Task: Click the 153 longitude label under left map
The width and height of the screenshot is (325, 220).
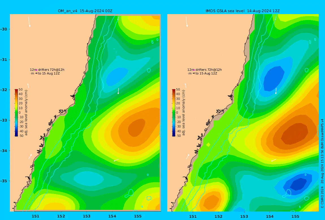Action: pos(87,216)
